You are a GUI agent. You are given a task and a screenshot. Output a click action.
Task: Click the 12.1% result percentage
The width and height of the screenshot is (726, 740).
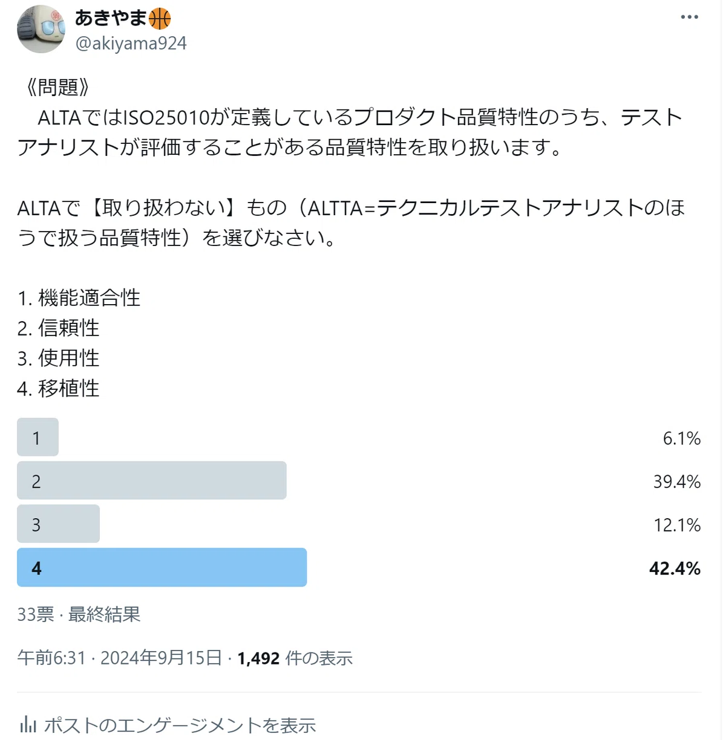676,525
